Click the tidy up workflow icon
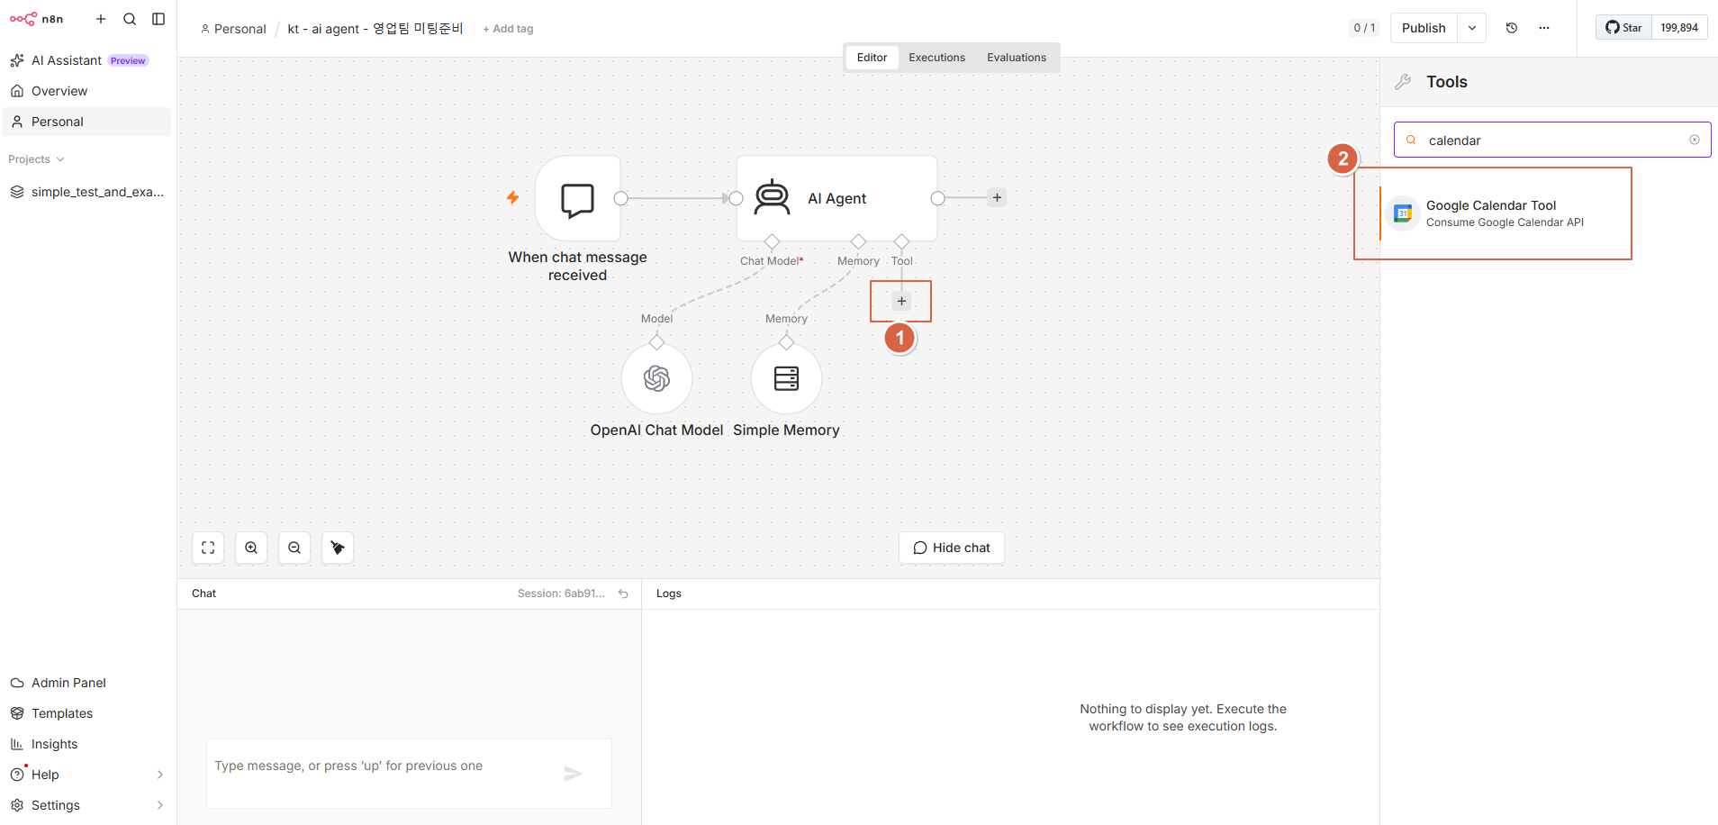Viewport: 1718px width, 825px height. 338,548
